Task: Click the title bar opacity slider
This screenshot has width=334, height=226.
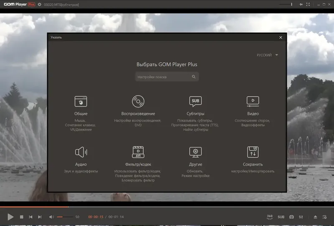Action: (286, 4)
